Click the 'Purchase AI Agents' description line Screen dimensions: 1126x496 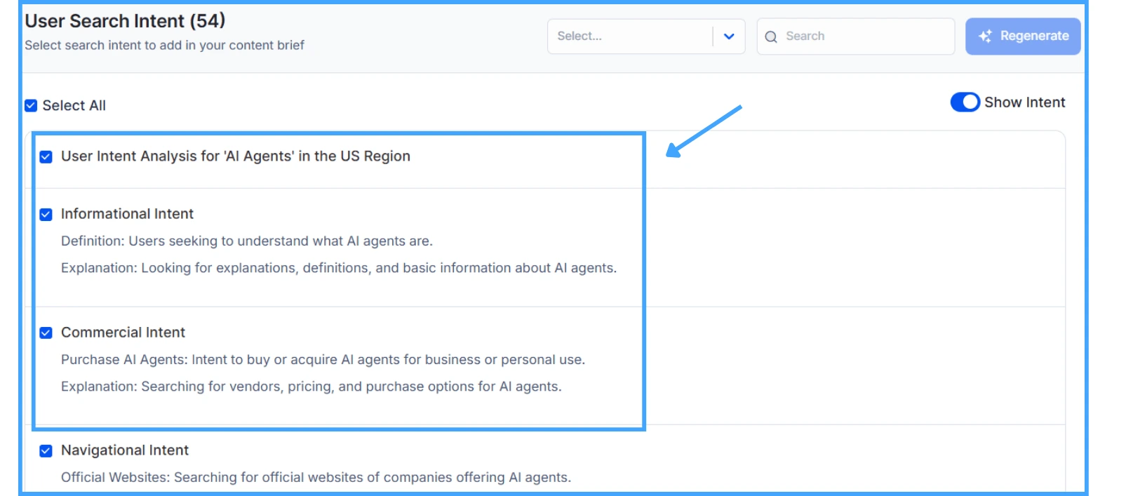pos(323,360)
